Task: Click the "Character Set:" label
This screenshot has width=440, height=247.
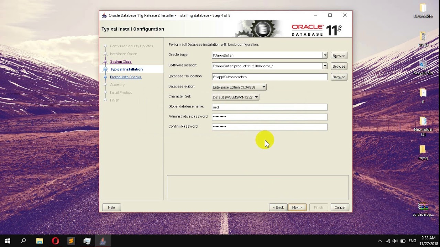Action: coord(179,96)
